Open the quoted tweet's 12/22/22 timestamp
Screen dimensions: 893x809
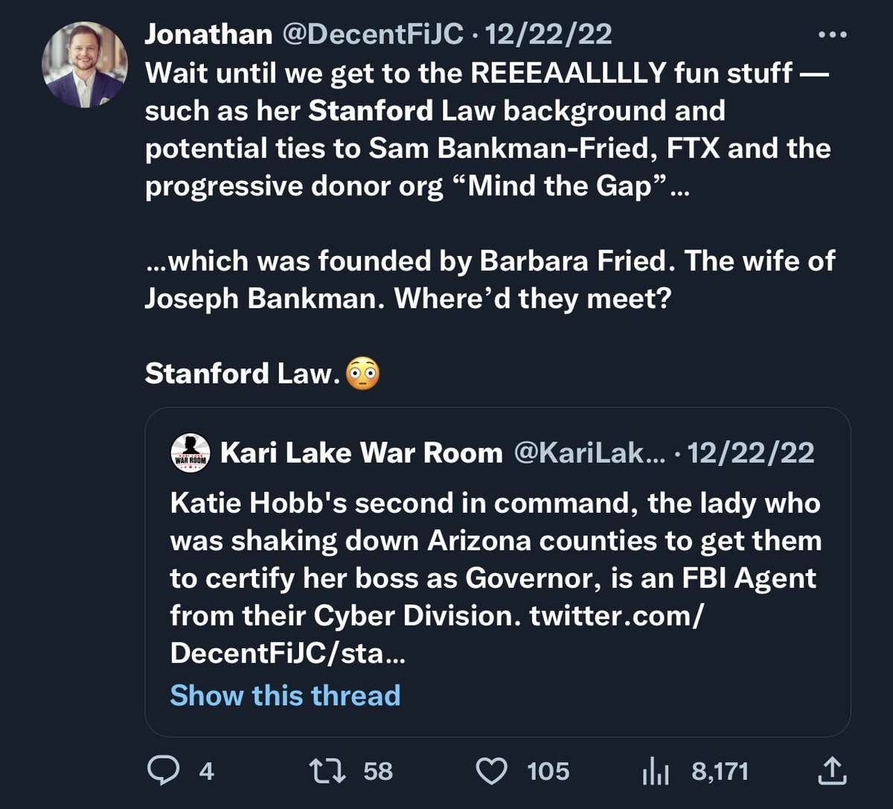point(752,453)
